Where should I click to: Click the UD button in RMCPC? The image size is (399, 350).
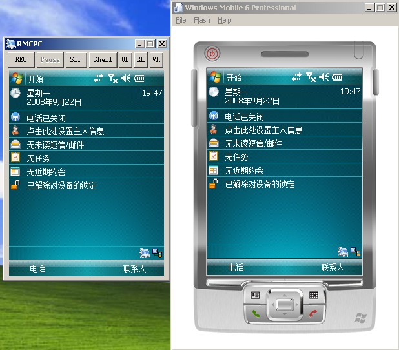pyautogui.click(x=125, y=60)
